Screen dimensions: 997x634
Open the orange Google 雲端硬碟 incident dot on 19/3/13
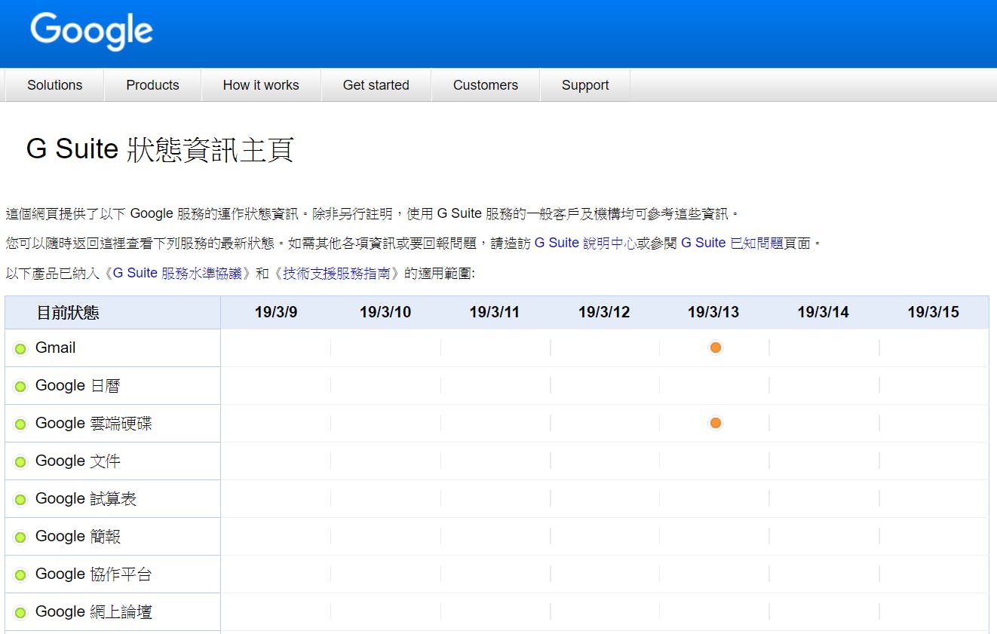point(715,423)
